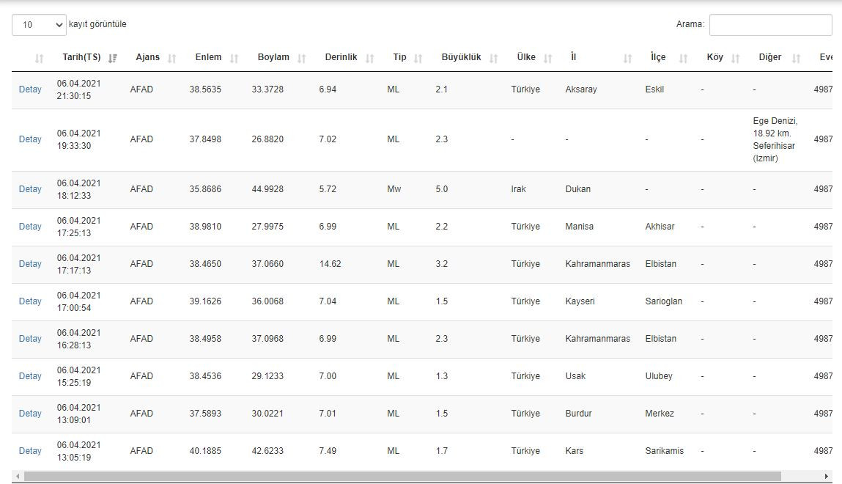Screen dimensions: 842x484
Task: Sort by Büyüklük column arrows
Action: pyautogui.click(x=494, y=58)
